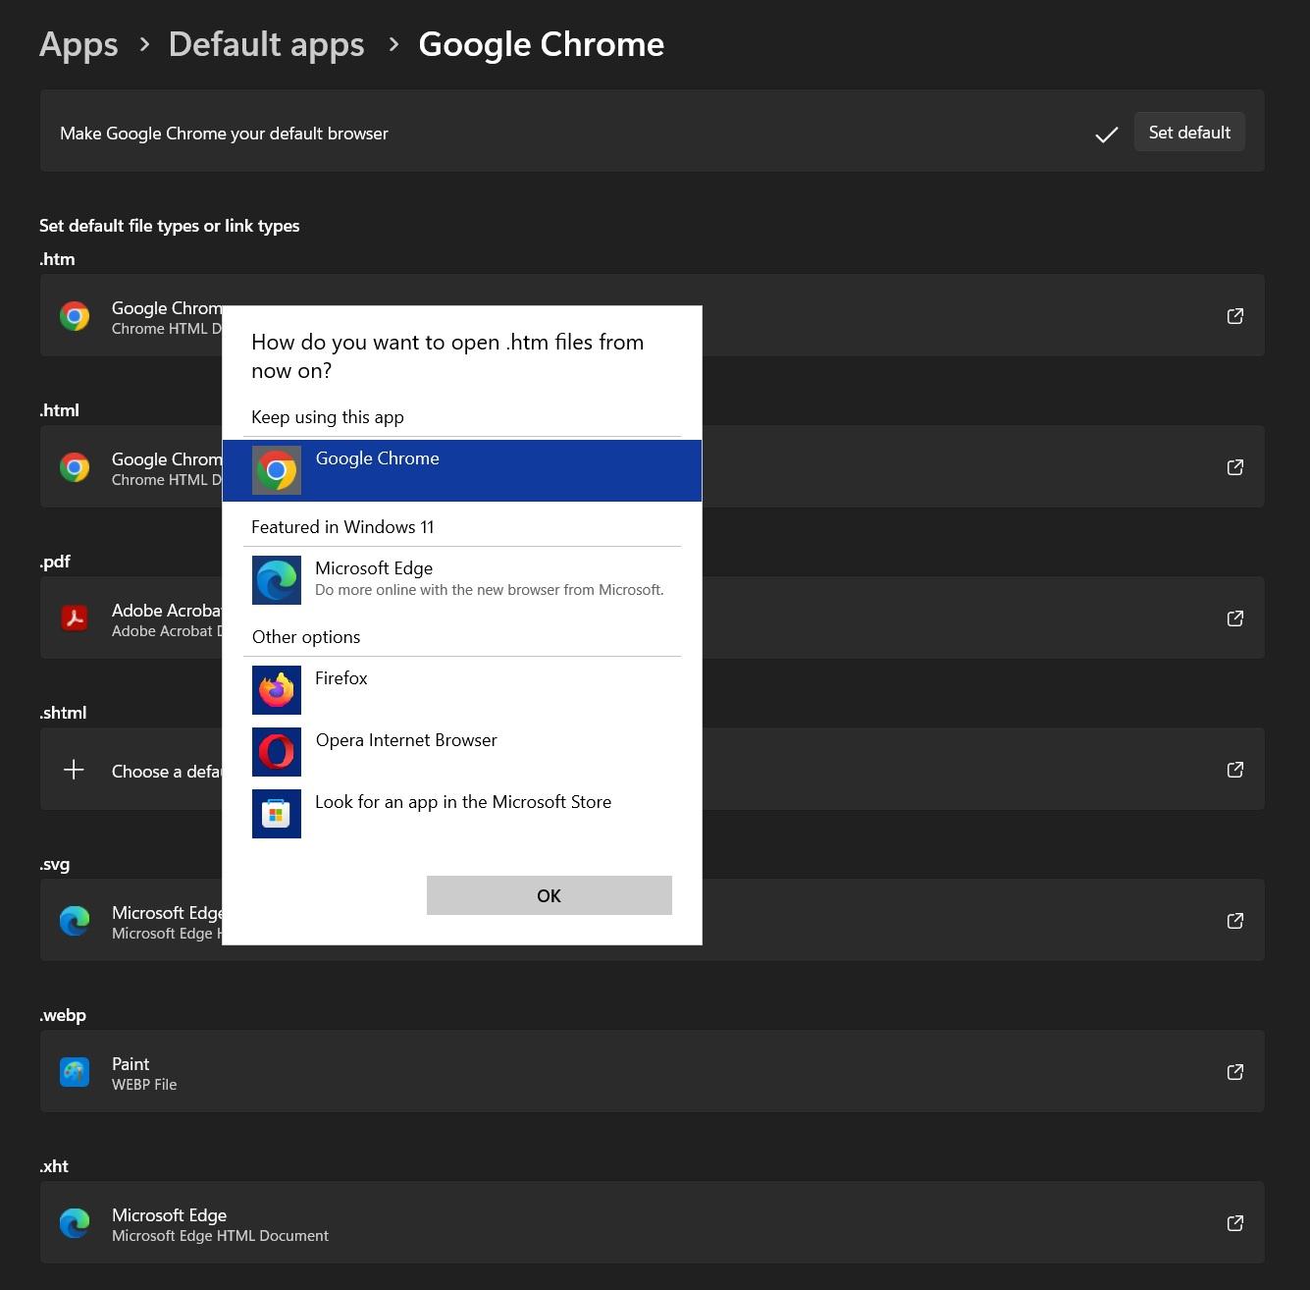Open the external link icon for .htm
The image size is (1310, 1290).
[1235, 316]
